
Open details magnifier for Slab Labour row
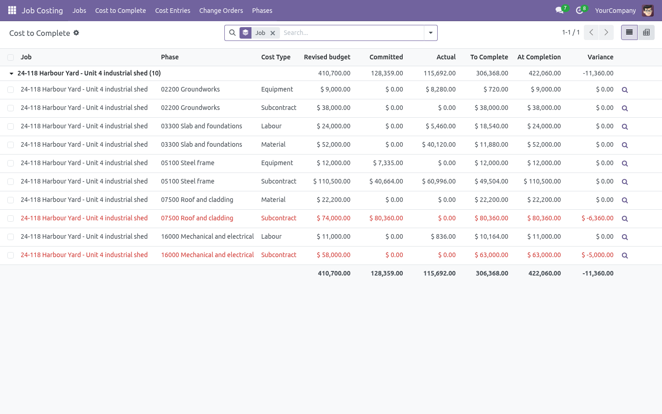pos(625,127)
